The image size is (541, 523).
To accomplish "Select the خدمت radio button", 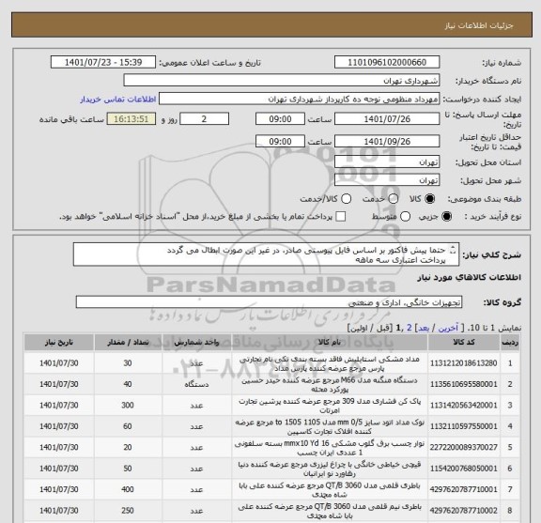I will (394, 199).
